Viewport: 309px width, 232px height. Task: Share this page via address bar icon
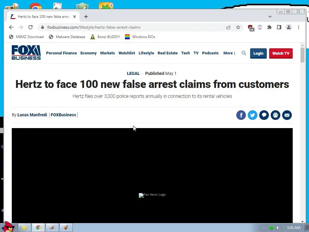click(x=228, y=27)
